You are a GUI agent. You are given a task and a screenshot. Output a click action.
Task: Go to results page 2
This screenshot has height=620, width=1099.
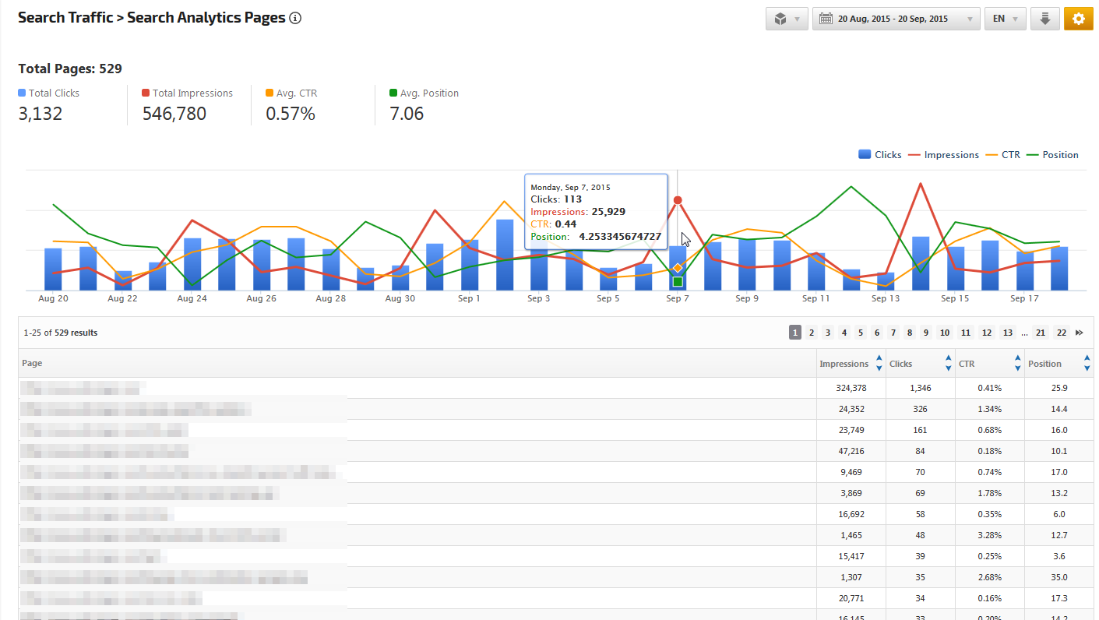pyautogui.click(x=812, y=333)
